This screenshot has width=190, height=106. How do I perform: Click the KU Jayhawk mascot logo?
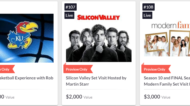(23, 35)
